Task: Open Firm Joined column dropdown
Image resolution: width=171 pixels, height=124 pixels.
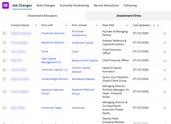Action: (97, 25)
